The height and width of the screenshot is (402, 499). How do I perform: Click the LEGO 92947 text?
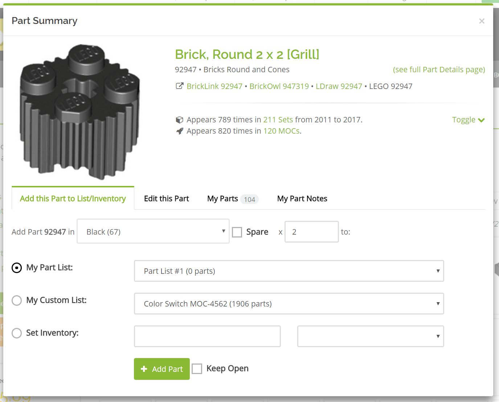click(x=391, y=86)
